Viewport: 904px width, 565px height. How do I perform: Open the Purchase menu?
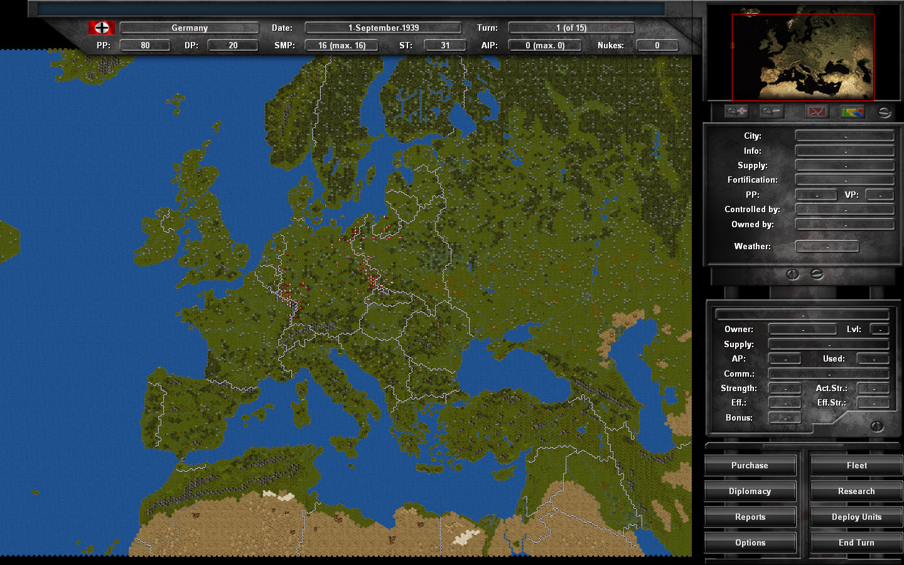750,466
